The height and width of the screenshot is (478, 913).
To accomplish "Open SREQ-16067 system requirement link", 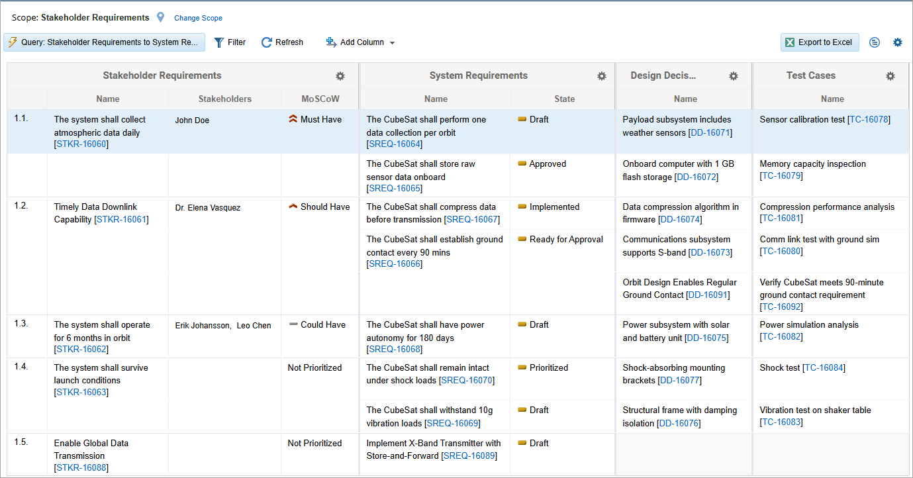I will pos(472,220).
